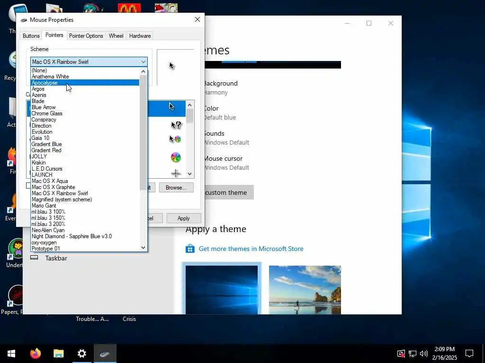Pick the Mario Gant scheme

85,206
